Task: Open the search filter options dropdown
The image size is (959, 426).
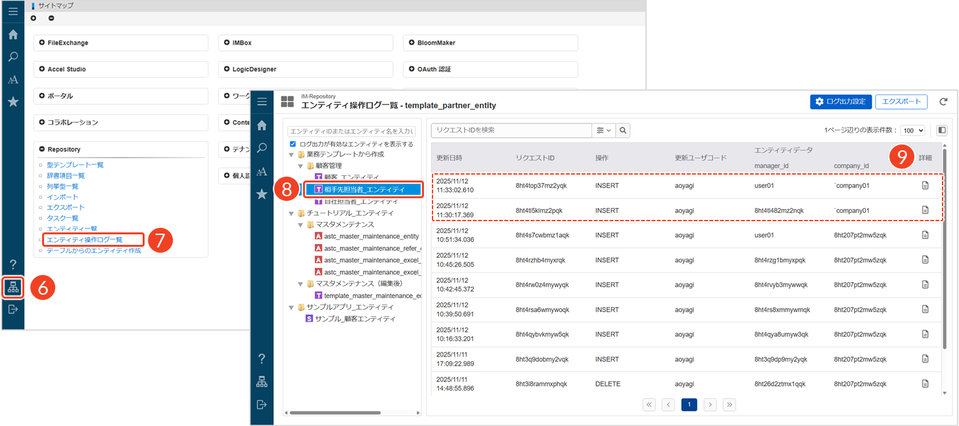Action: [603, 131]
